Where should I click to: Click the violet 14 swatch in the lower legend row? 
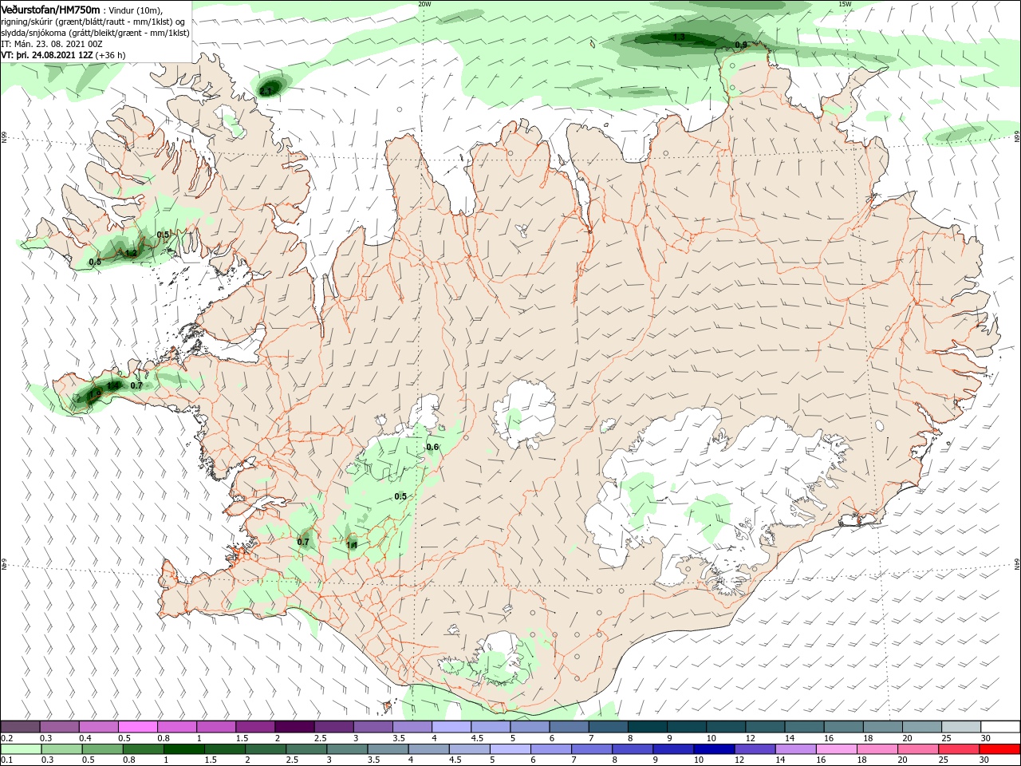point(797,748)
